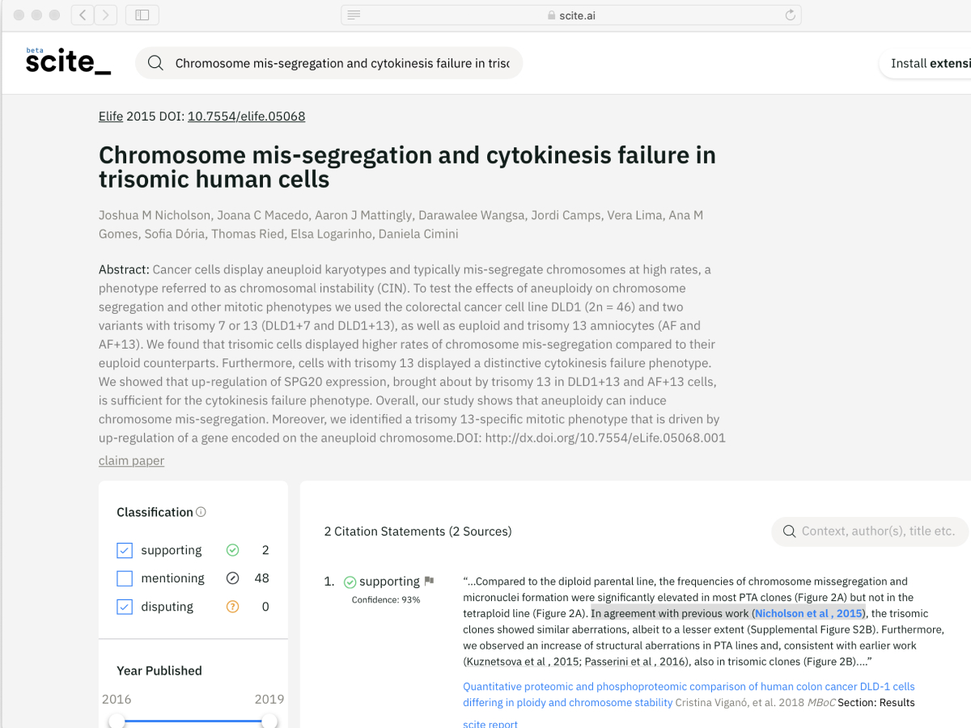Click the flag icon beside supporting citation
This screenshot has width=971, height=728.
pos(429,581)
